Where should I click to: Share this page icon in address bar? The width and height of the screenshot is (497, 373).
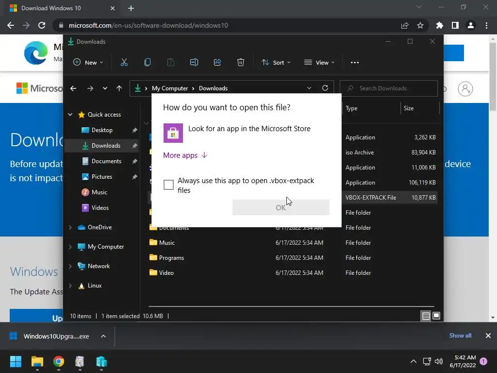[405, 25]
